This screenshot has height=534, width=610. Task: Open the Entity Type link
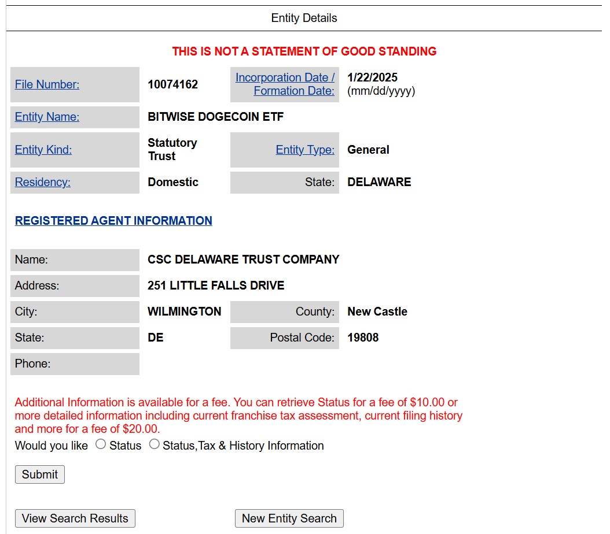(305, 150)
